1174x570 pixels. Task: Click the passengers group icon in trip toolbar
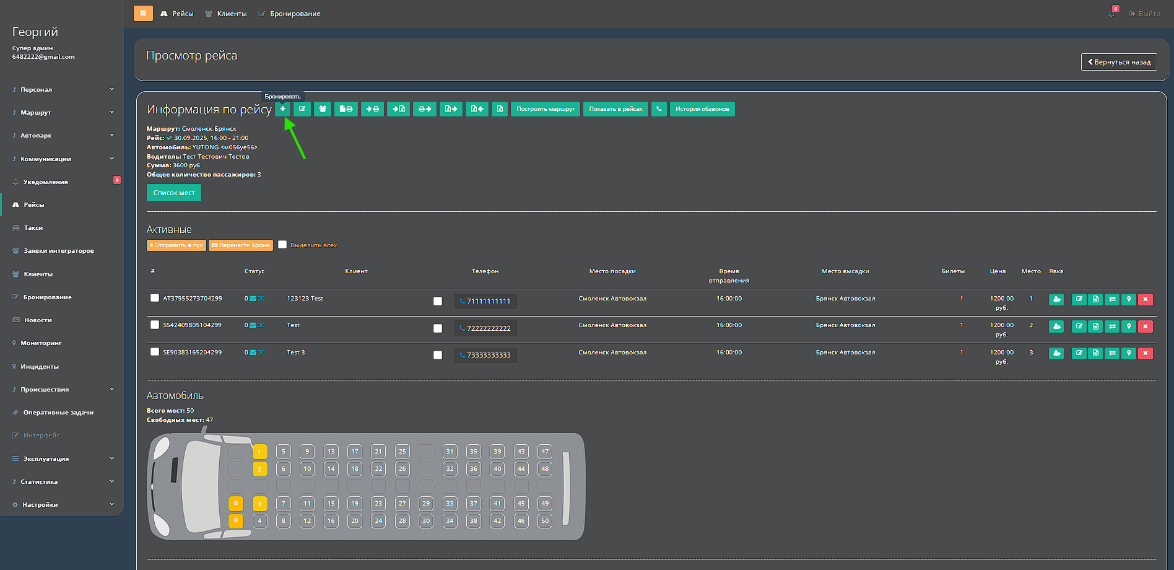323,109
